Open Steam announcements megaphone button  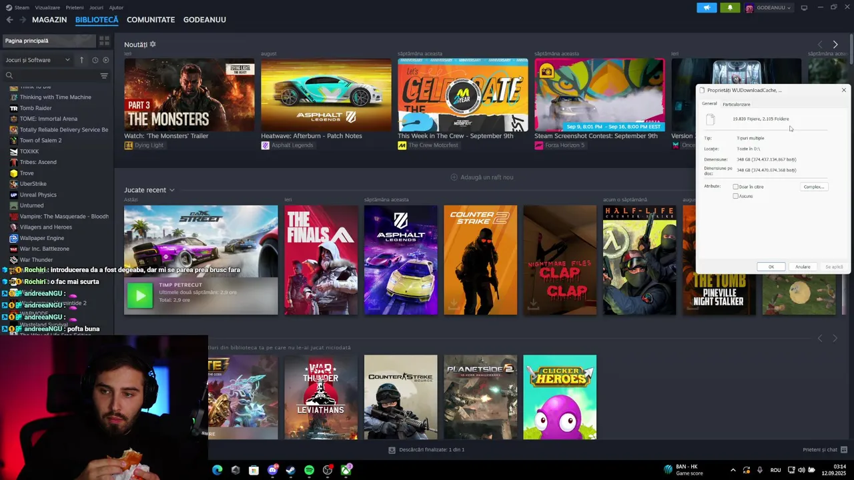coord(707,7)
